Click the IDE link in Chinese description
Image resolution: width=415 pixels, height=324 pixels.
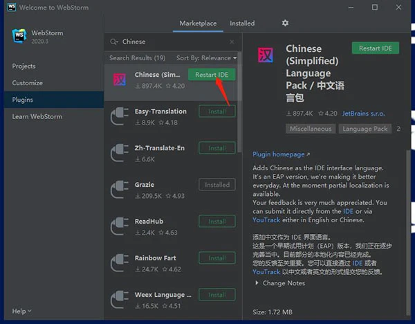pyautogui.click(x=357, y=263)
